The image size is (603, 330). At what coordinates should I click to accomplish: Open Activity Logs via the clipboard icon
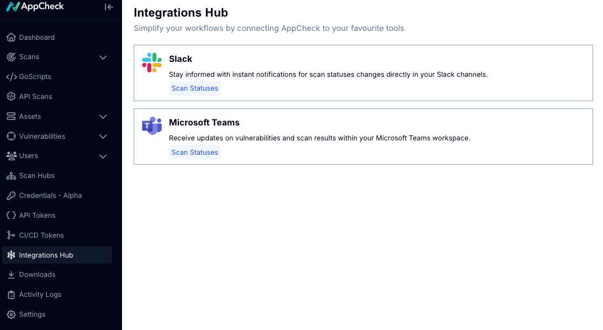(12, 294)
